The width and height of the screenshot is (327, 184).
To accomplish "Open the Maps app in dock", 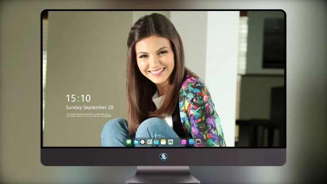I will click(150, 142).
